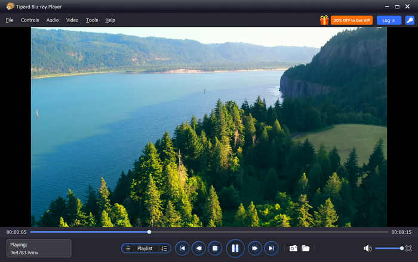Screen dimensions: 418x262
Task: Maximize the Tipard Blu-ray Player window
Action: click(397, 7)
